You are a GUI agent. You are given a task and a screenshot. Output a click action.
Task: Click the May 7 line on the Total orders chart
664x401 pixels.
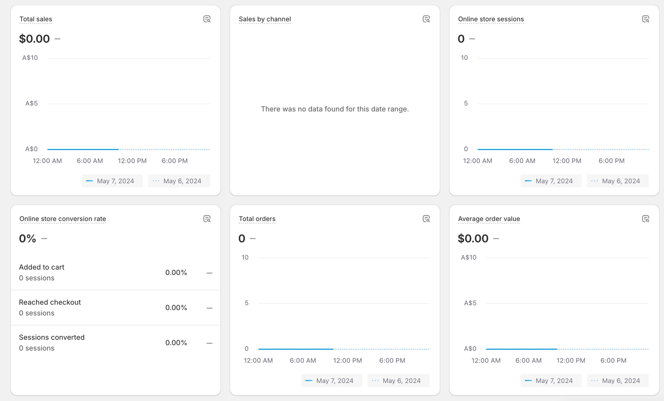coord(295,349)
